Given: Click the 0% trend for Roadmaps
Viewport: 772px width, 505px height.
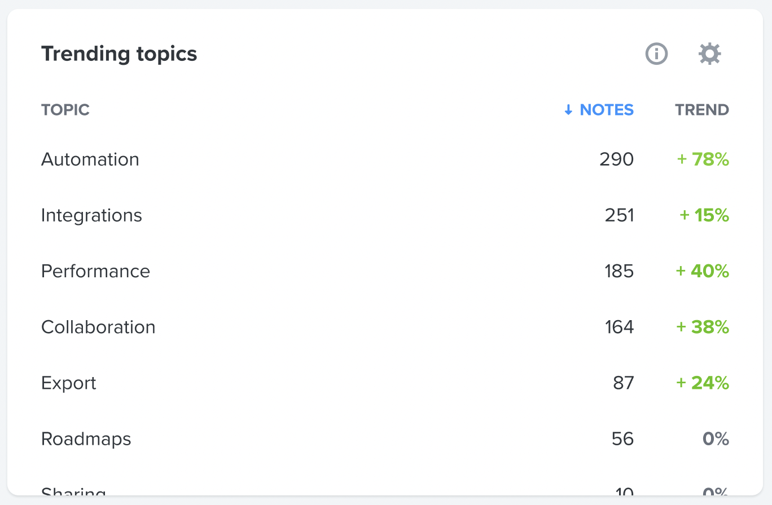Looking at the screenshot, I should pos(716,439).
